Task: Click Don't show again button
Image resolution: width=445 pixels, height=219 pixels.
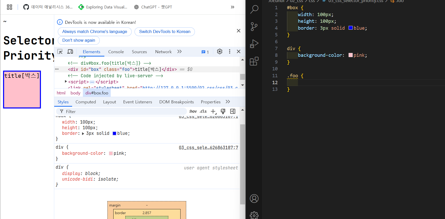Action: click(x=79, y=40)
